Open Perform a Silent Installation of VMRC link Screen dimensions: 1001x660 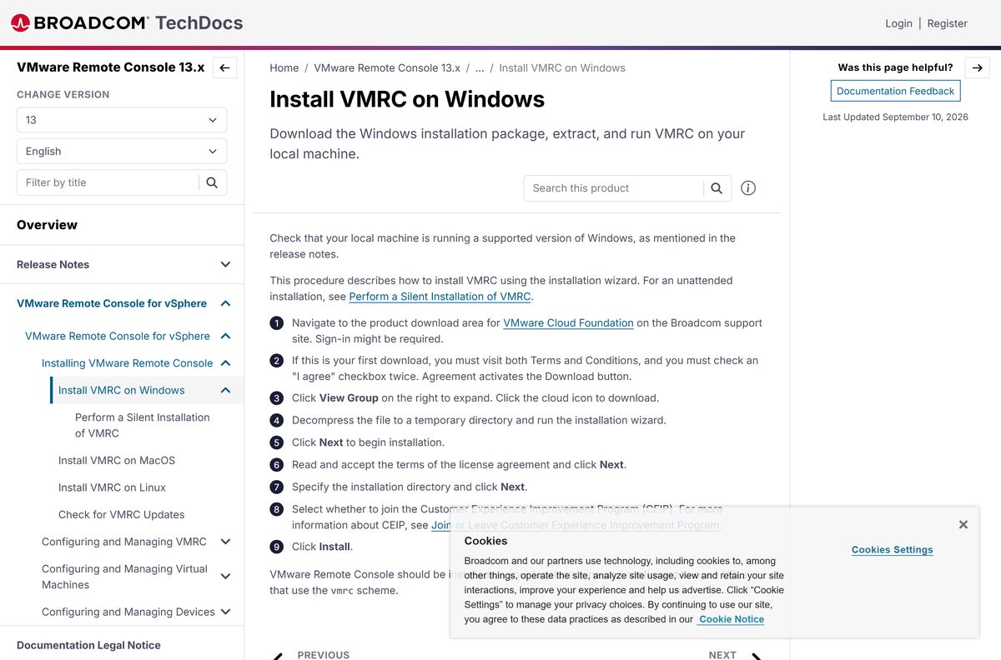point(440,297)
